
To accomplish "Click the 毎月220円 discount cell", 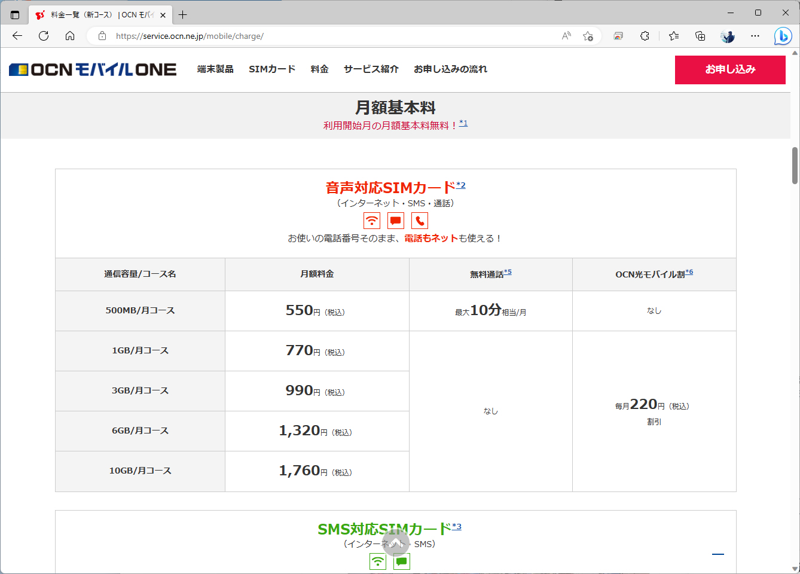I will 654,411.
